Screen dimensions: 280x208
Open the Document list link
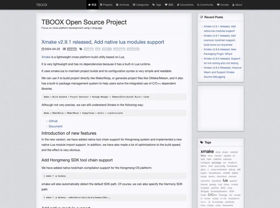(55, 126)
